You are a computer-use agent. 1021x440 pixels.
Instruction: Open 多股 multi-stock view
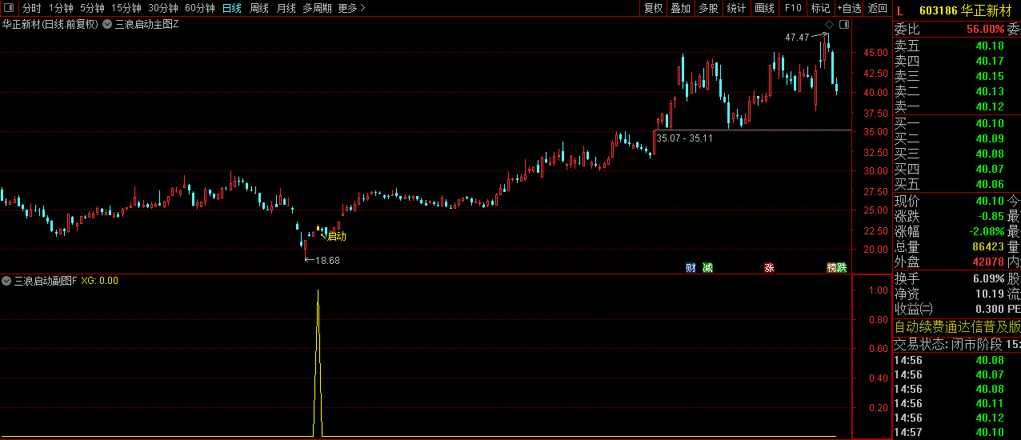[x=708, y=8]
